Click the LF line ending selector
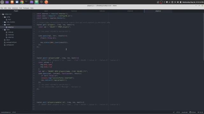Image resolution: width=204 pixels, height=114 pixels. point(174,112)
